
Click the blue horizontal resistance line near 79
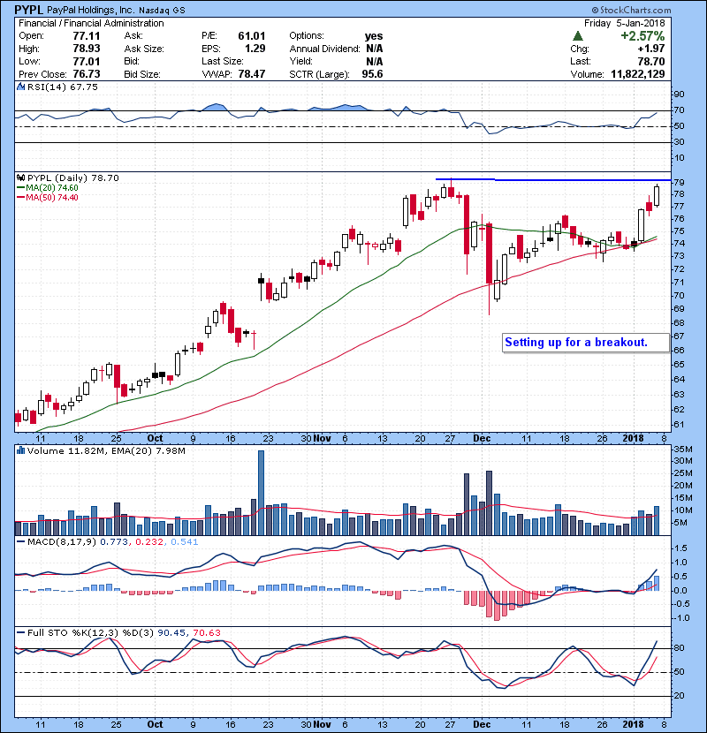click(553, 179)
